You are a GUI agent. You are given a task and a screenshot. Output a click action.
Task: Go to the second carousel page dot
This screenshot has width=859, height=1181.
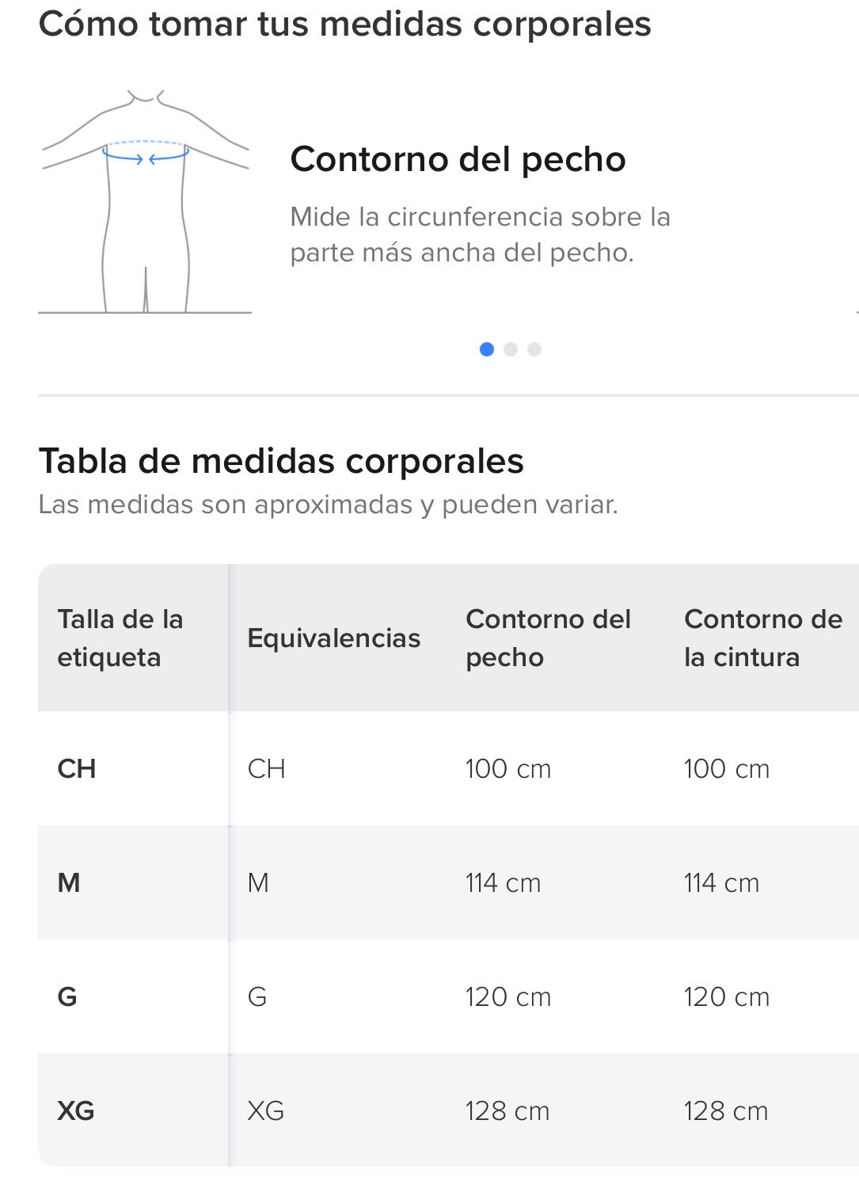[511, 349]
